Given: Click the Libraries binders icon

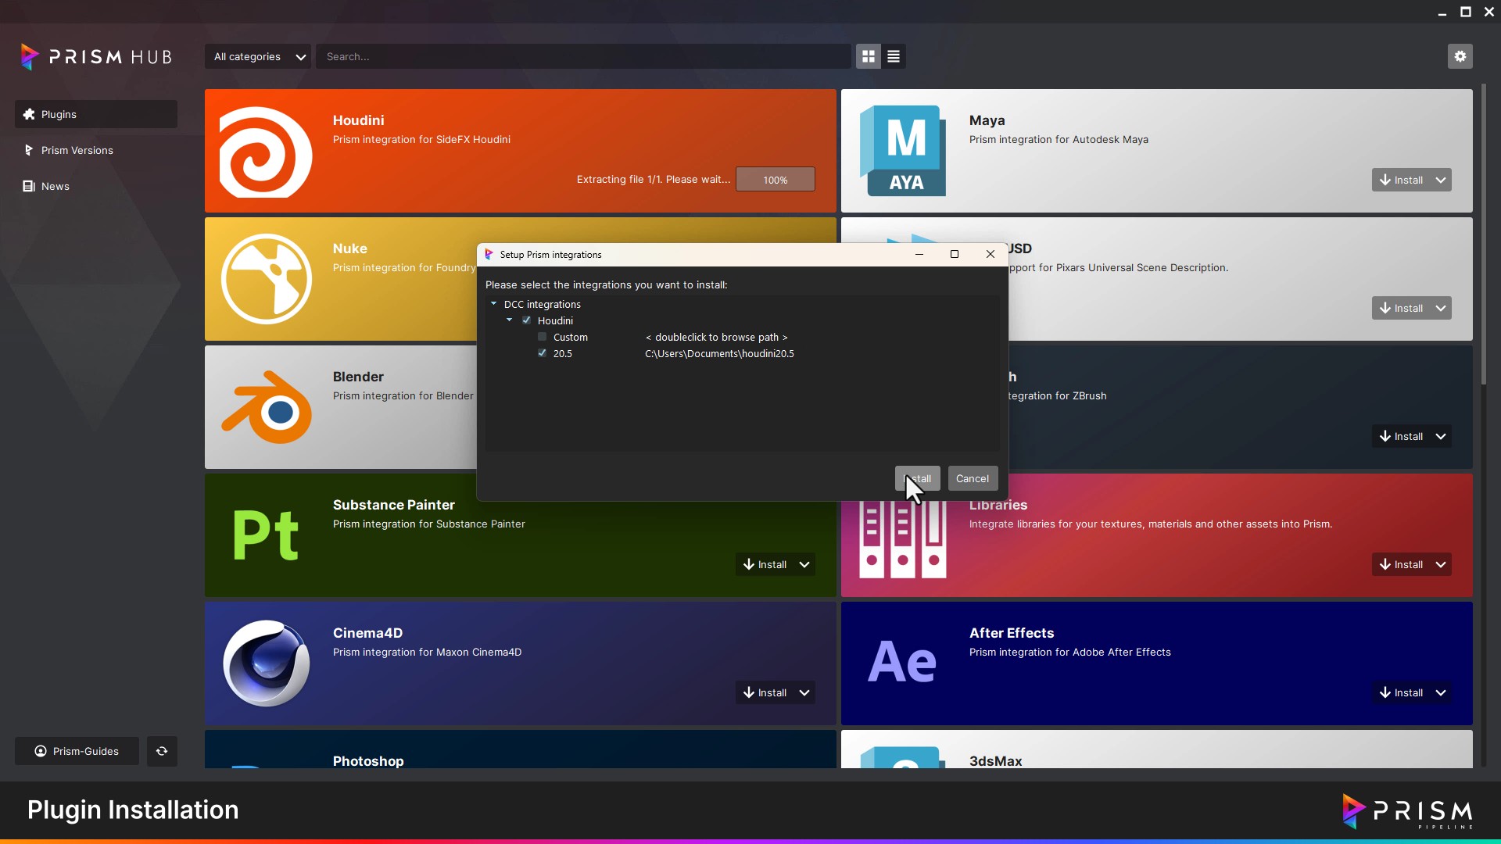Looking at the screenshot, I should [x=903, y=539].
